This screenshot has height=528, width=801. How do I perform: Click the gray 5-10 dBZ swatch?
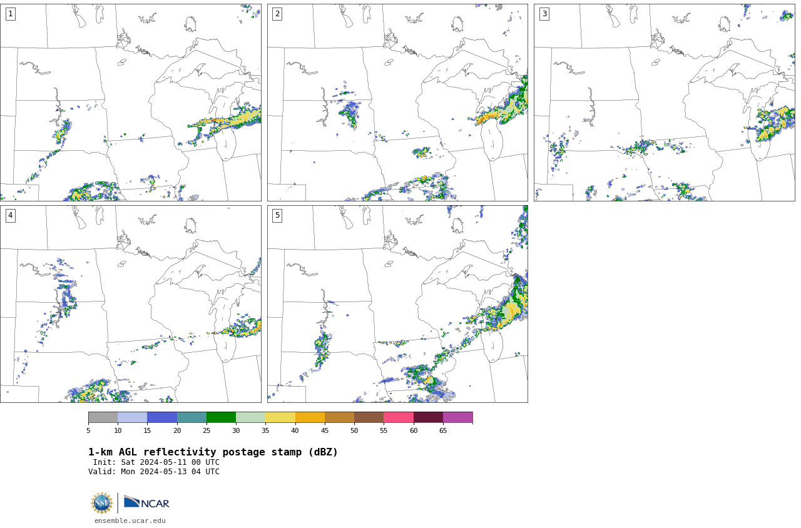(x=103, y=417)
